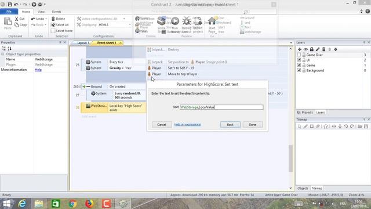Close the Event sheet 1 tab
371x209 pixels.
tap(121, 43)
